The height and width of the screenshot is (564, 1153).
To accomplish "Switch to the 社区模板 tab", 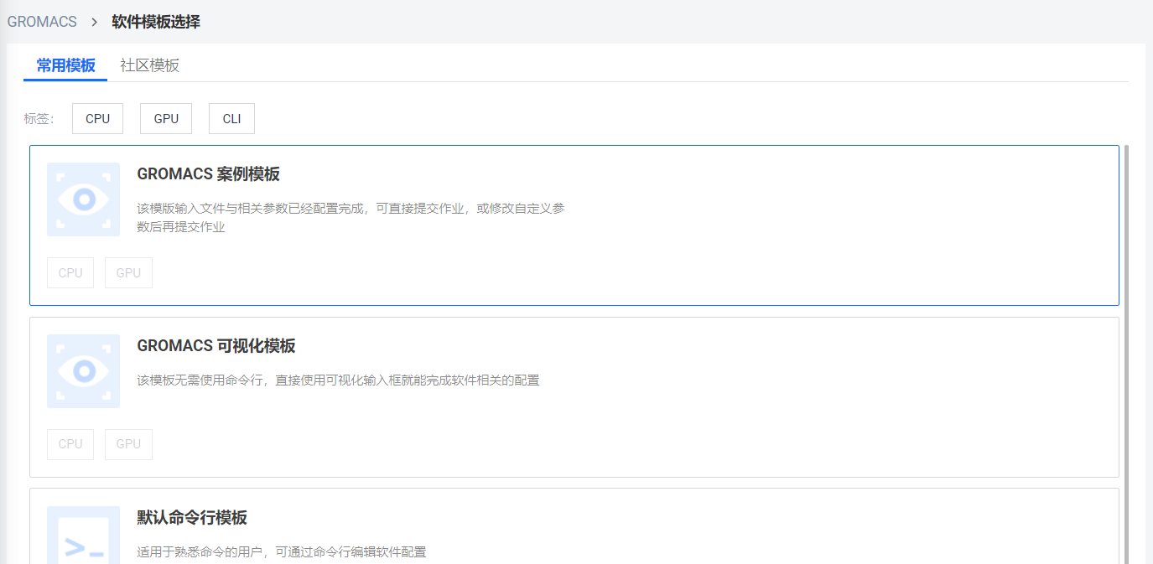I will click(x=150, y=65).
